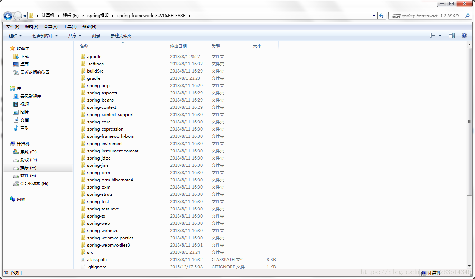Open 桌面 in the sidebar
475x279 pixels.
coord(25,64)
